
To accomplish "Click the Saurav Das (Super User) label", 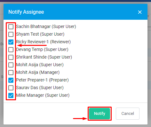I will click(x=40, y=88).
